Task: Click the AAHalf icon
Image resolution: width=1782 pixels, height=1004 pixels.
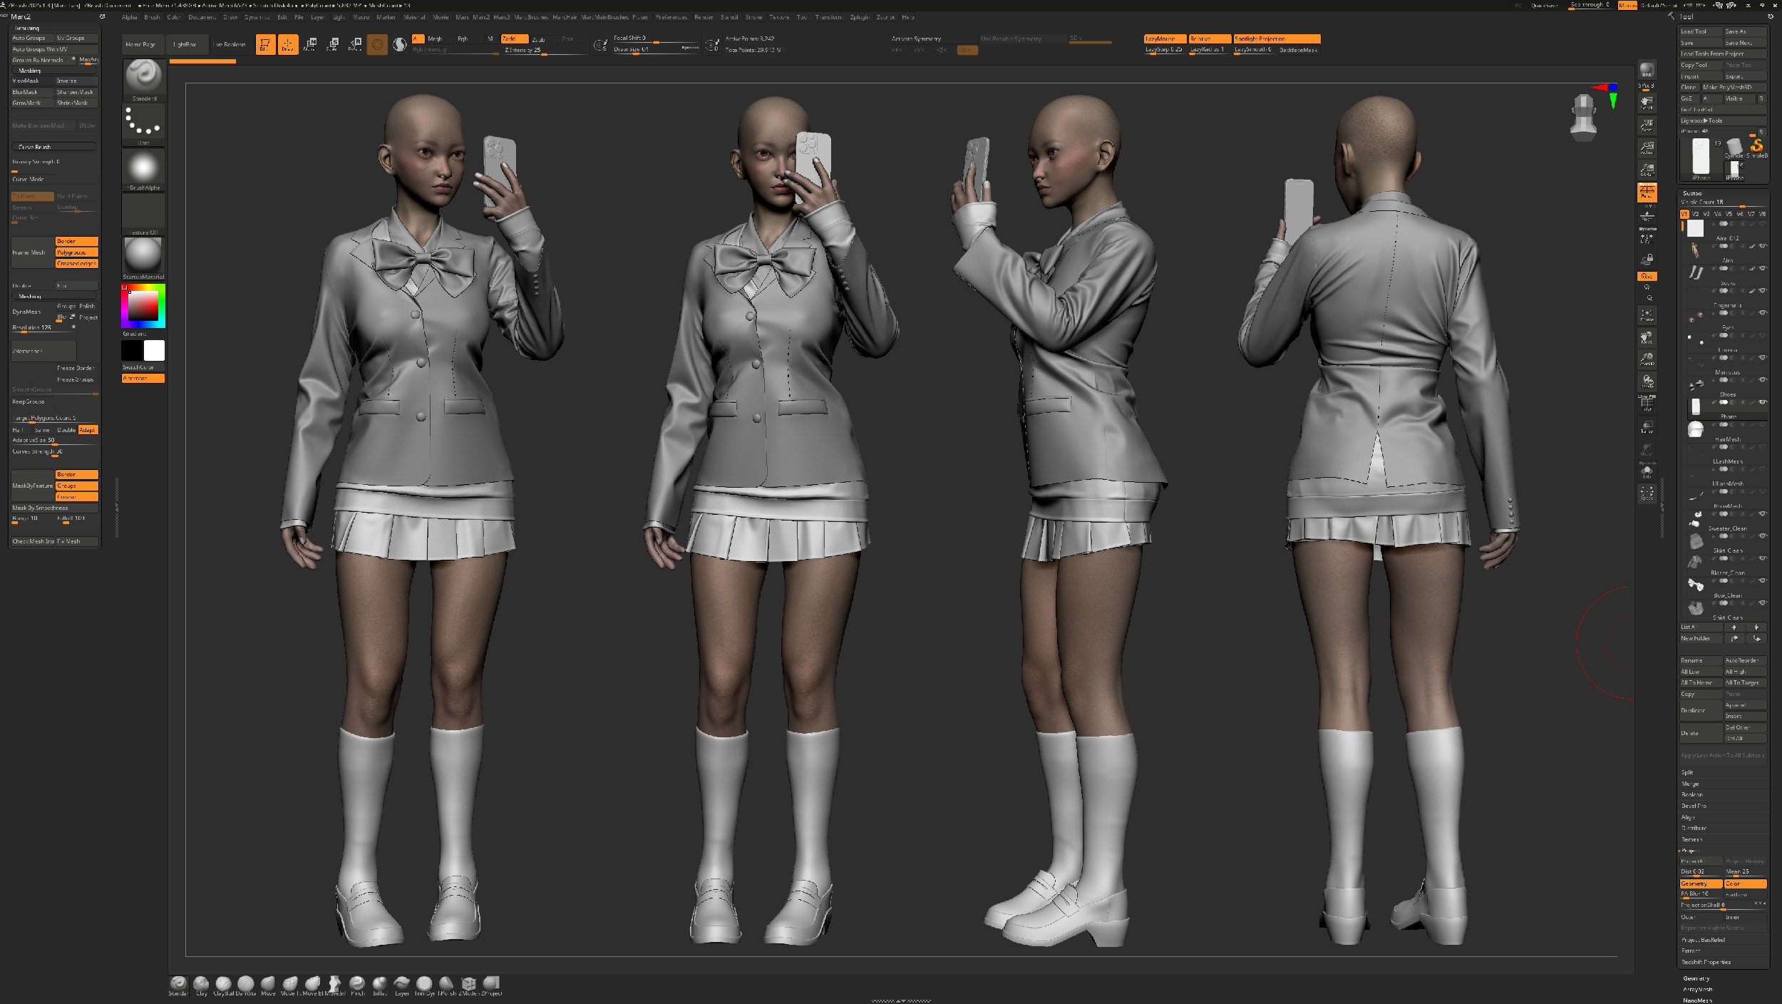Action: pos(1647,170)
